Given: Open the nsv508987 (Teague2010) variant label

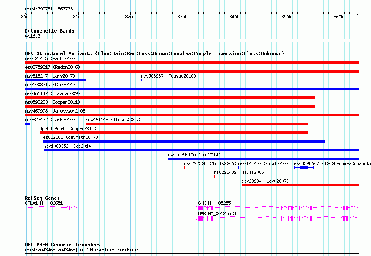Looking at the screenshot, I should coord(168,76).
